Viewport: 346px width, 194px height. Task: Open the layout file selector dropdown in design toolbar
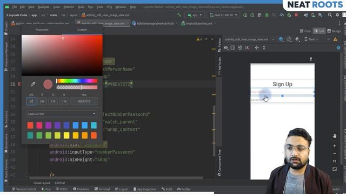(249, 39)
